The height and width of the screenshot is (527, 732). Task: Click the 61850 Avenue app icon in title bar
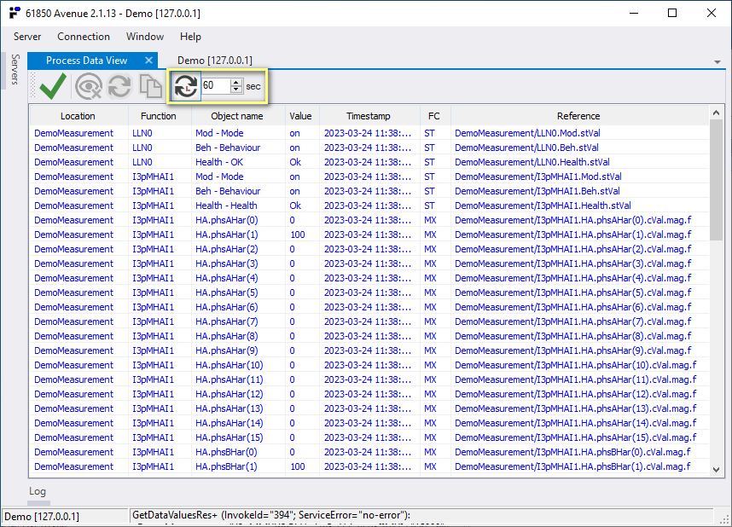click(15, 13)
